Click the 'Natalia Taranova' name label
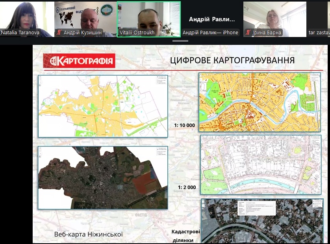 coord(20,33)
